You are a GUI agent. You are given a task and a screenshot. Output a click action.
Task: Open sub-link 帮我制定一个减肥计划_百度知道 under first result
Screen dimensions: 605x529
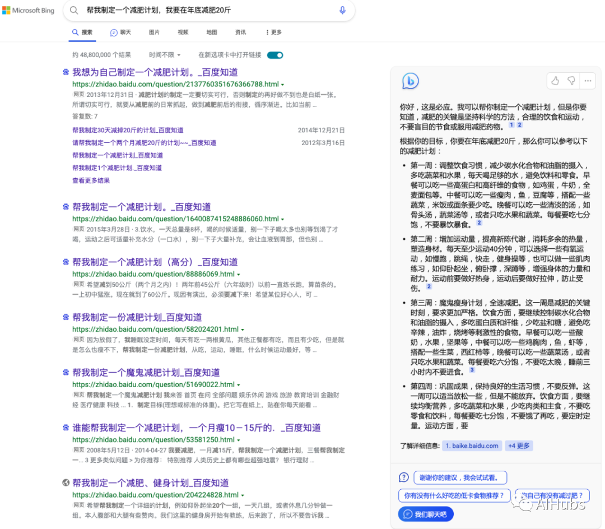118,155
